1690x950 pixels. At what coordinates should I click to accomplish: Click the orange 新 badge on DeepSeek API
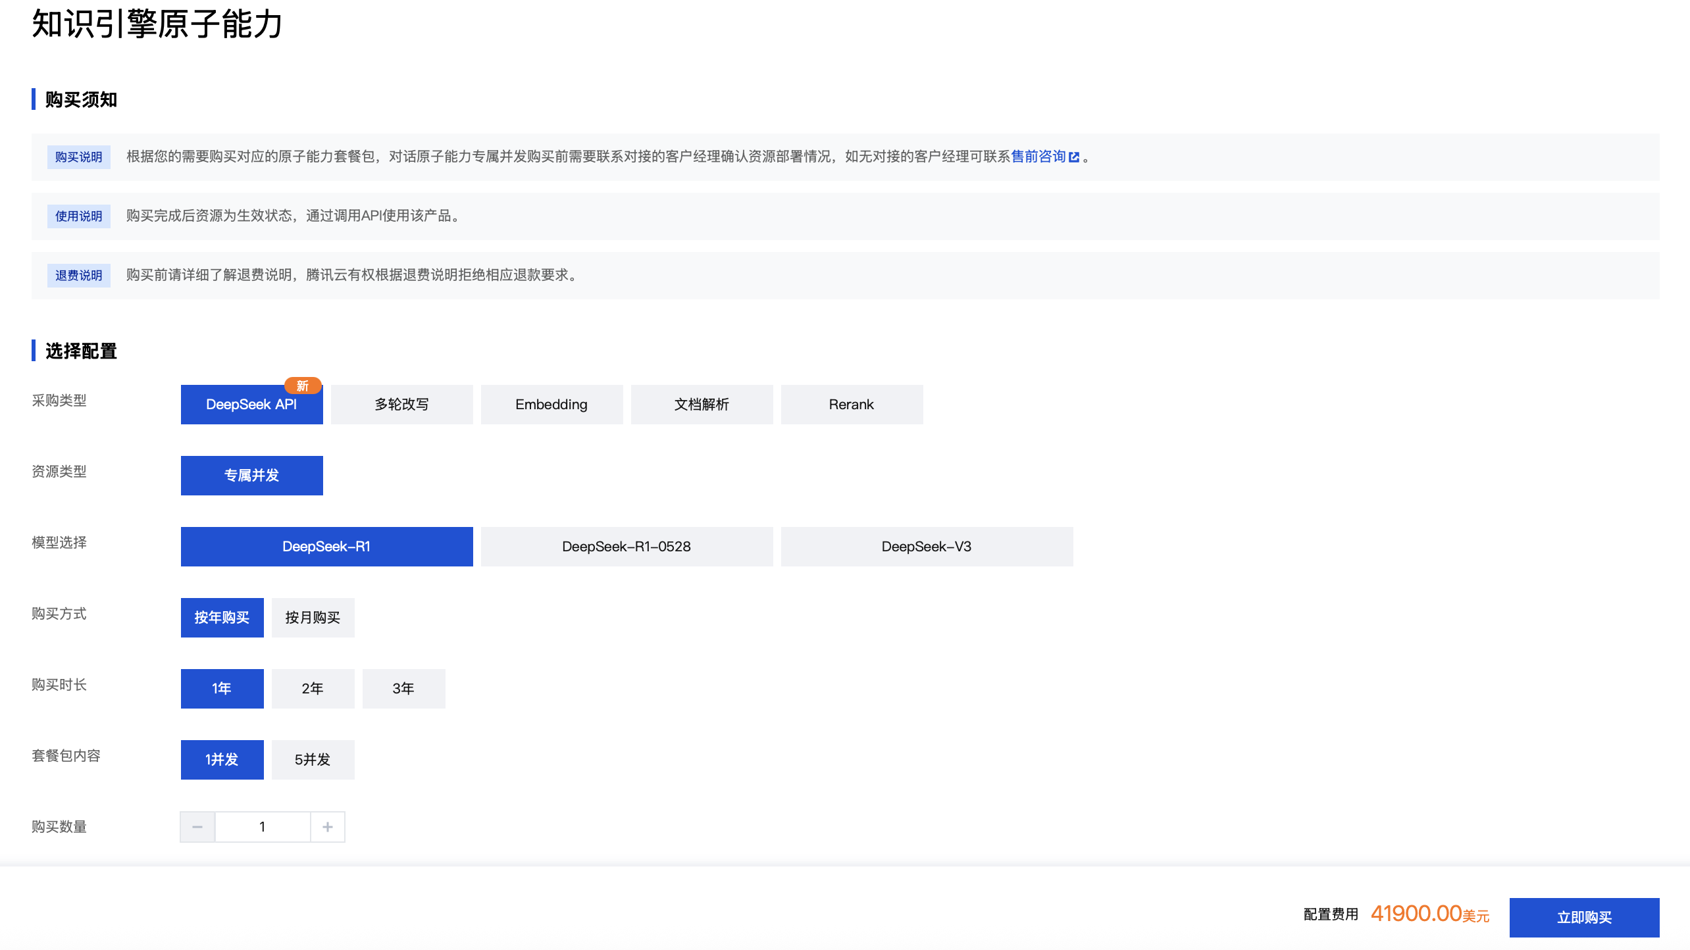pyautogui.click(x=303, y=386)
